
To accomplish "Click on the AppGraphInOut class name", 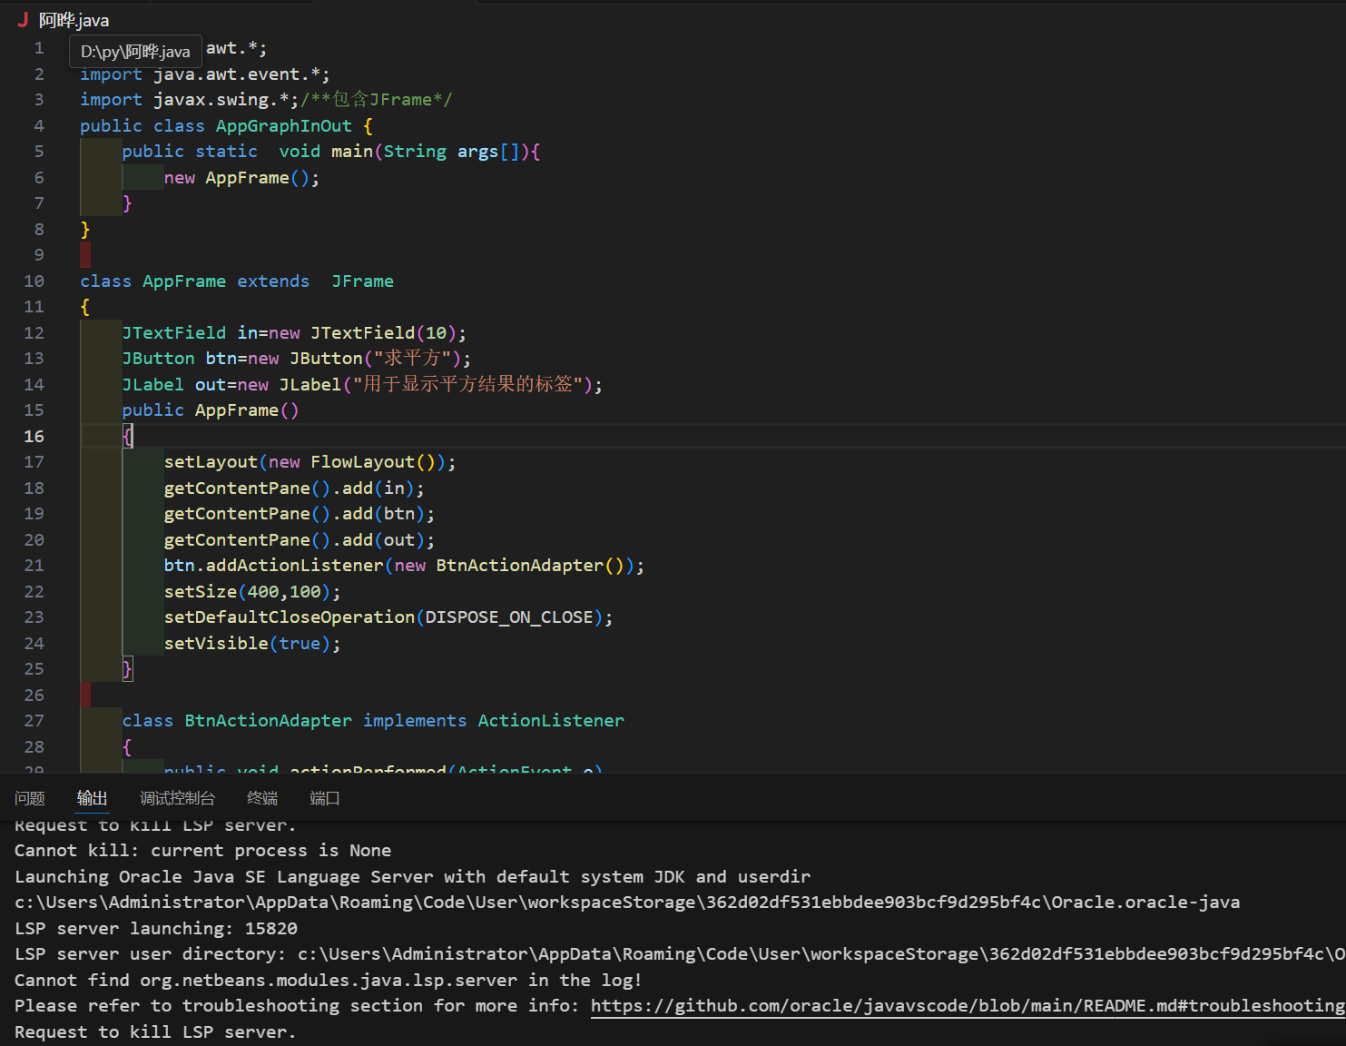I will coord(283,126).
